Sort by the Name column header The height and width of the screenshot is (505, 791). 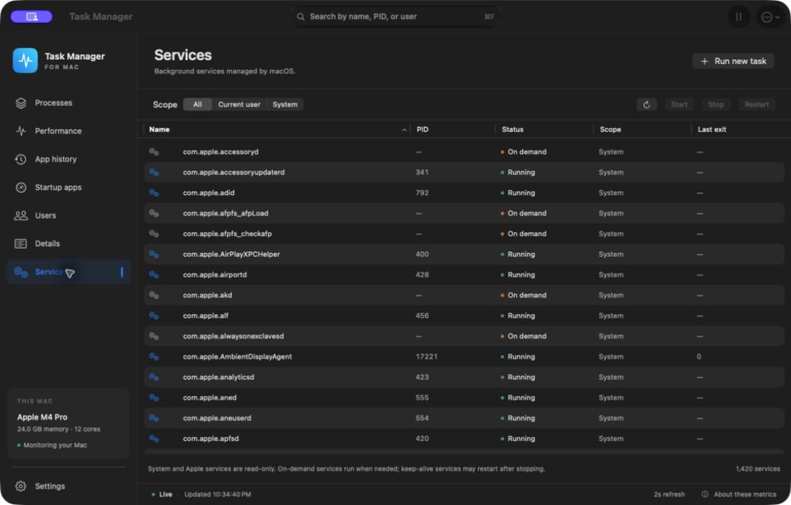tap(159, 130)
